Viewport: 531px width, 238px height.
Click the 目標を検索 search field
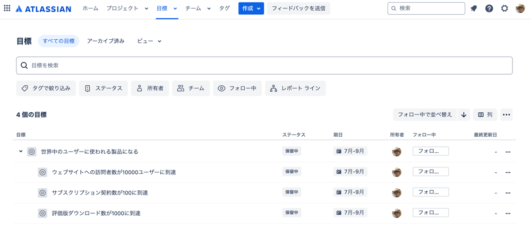click(264, 66)
